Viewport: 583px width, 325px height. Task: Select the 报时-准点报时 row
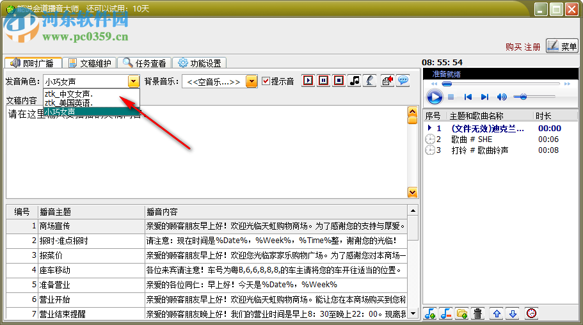(x=207, y=241)
